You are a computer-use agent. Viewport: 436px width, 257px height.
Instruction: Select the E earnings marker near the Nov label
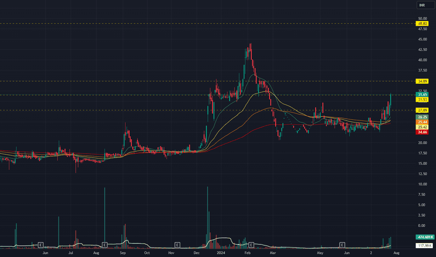(177, 245)
